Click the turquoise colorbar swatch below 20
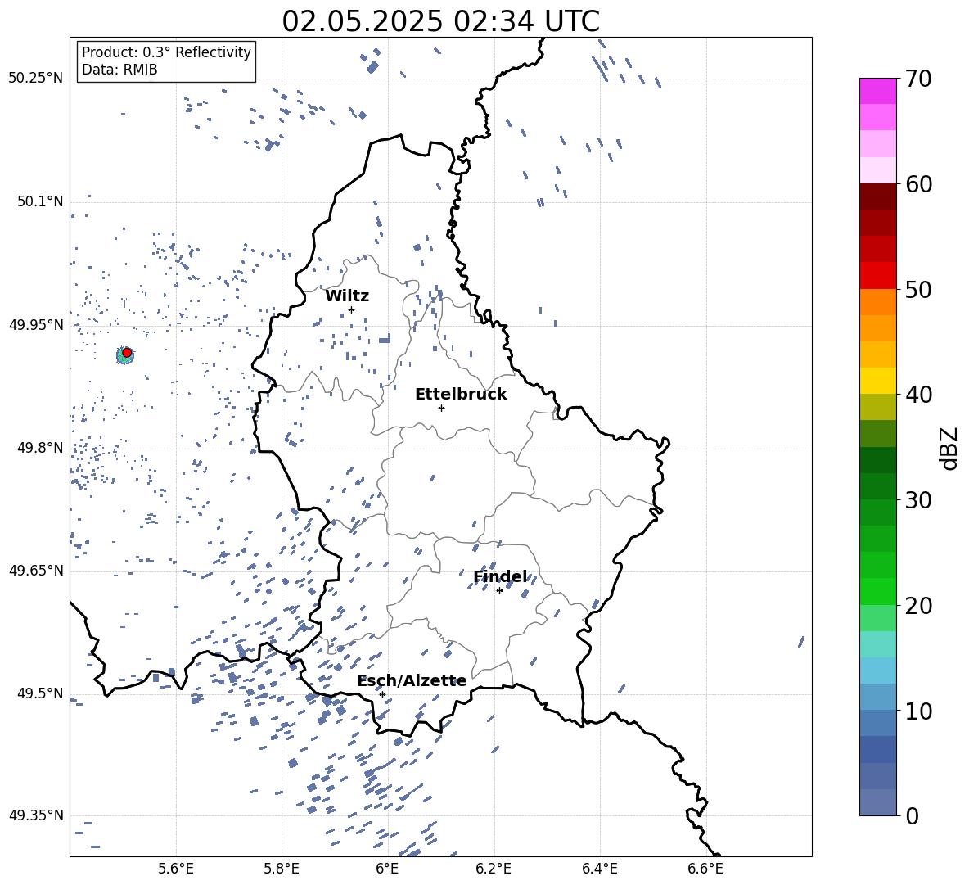This screenshot has height=885, width=969. [x=878, y=644]
